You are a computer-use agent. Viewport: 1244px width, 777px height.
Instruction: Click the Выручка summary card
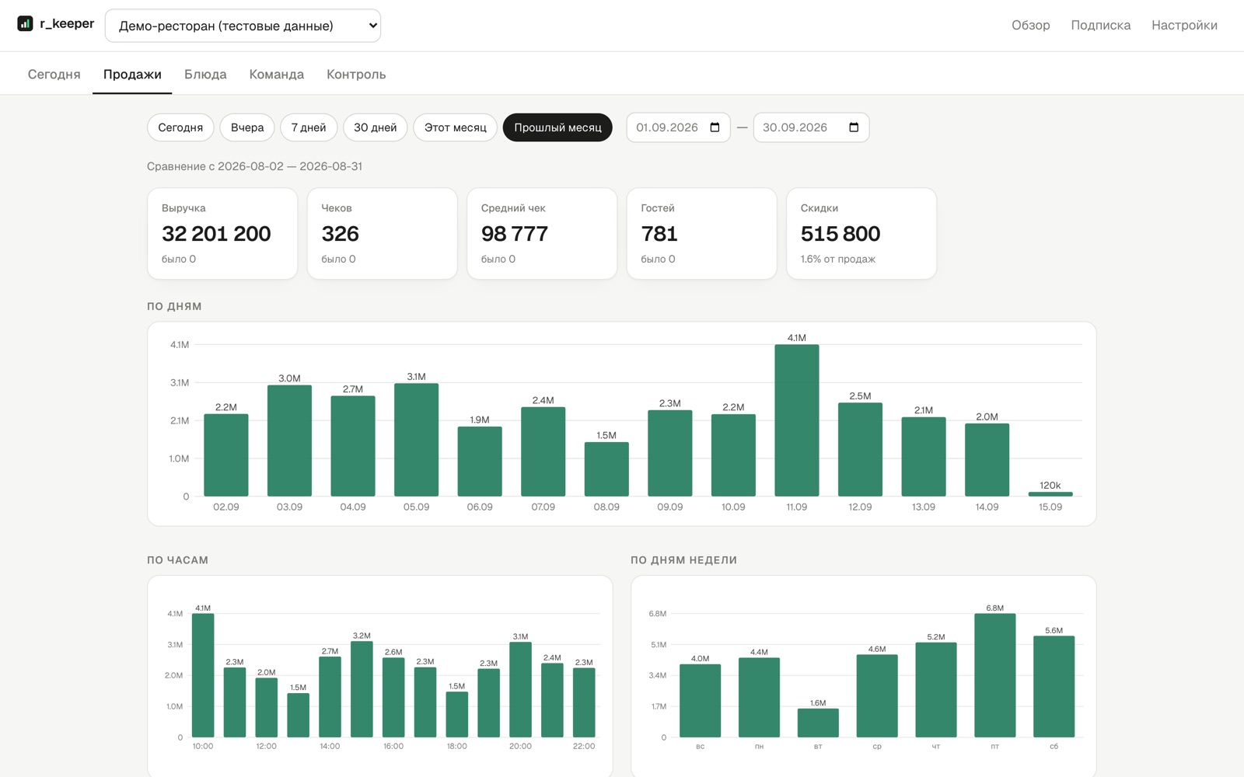(222, 233)
